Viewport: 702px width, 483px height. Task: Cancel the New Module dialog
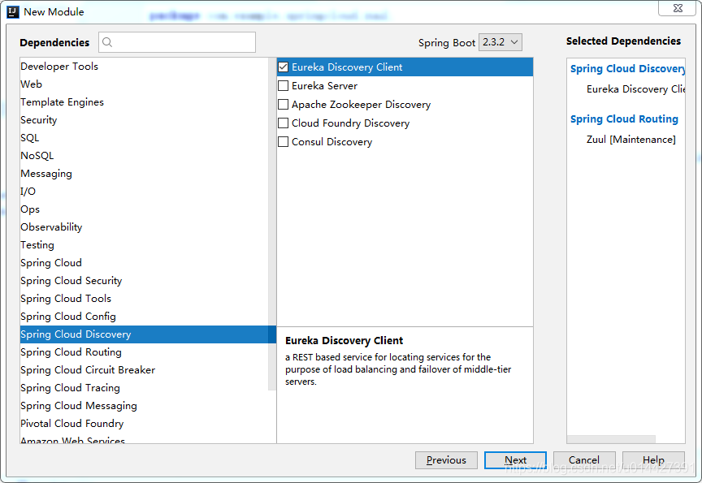pos(584,459)
